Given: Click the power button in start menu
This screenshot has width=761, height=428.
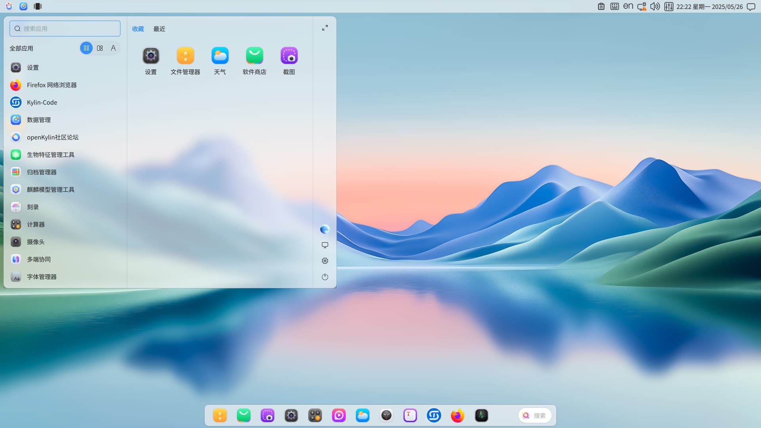Looking at the screenshot, I should pos(325,277).
